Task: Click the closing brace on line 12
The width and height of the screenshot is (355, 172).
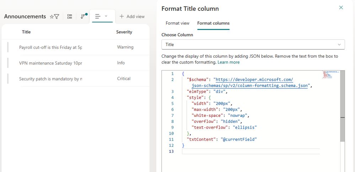Action: coord(183,145)
